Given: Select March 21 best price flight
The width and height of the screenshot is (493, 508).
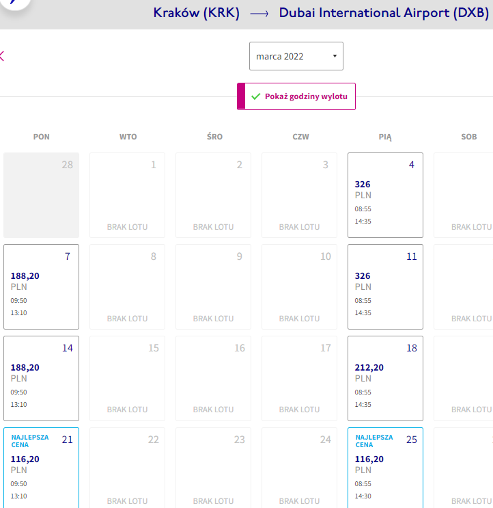Looking at the screenshot, I should click(x=41, y=468).
